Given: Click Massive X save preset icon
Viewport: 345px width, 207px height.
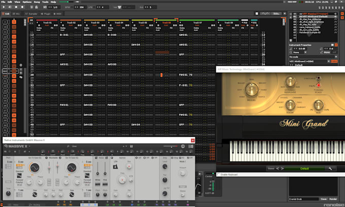Looking at the screenshot, I should pos(131,146).
